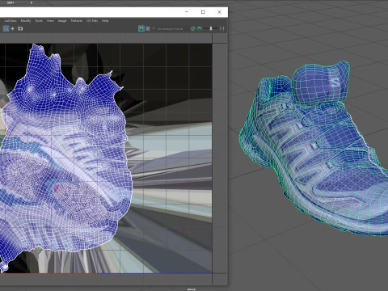This screenshot has height=291, width=388.
Task: Click the green globe exposure icon
Action: tap(193, 28)
